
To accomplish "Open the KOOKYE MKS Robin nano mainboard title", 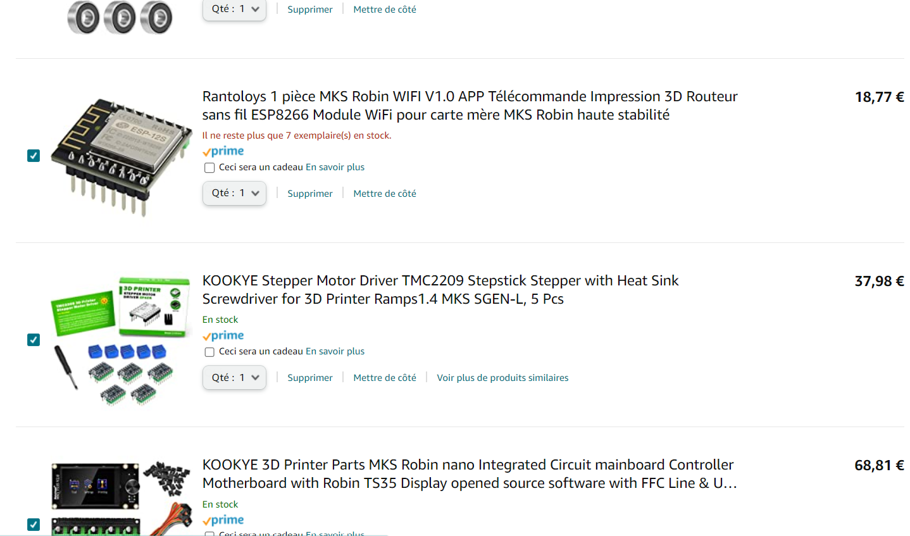I will 470,474.
